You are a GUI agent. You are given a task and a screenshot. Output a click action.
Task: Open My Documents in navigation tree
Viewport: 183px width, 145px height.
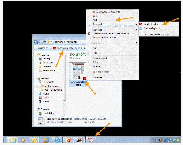52,86
